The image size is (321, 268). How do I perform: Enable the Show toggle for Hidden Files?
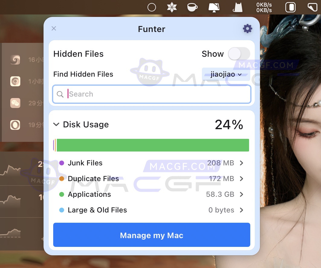click(239, 54)
